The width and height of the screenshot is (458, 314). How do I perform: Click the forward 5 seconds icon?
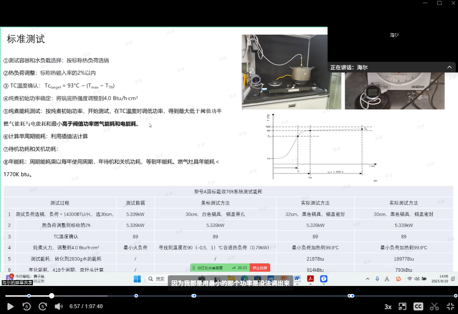point(43,306)
